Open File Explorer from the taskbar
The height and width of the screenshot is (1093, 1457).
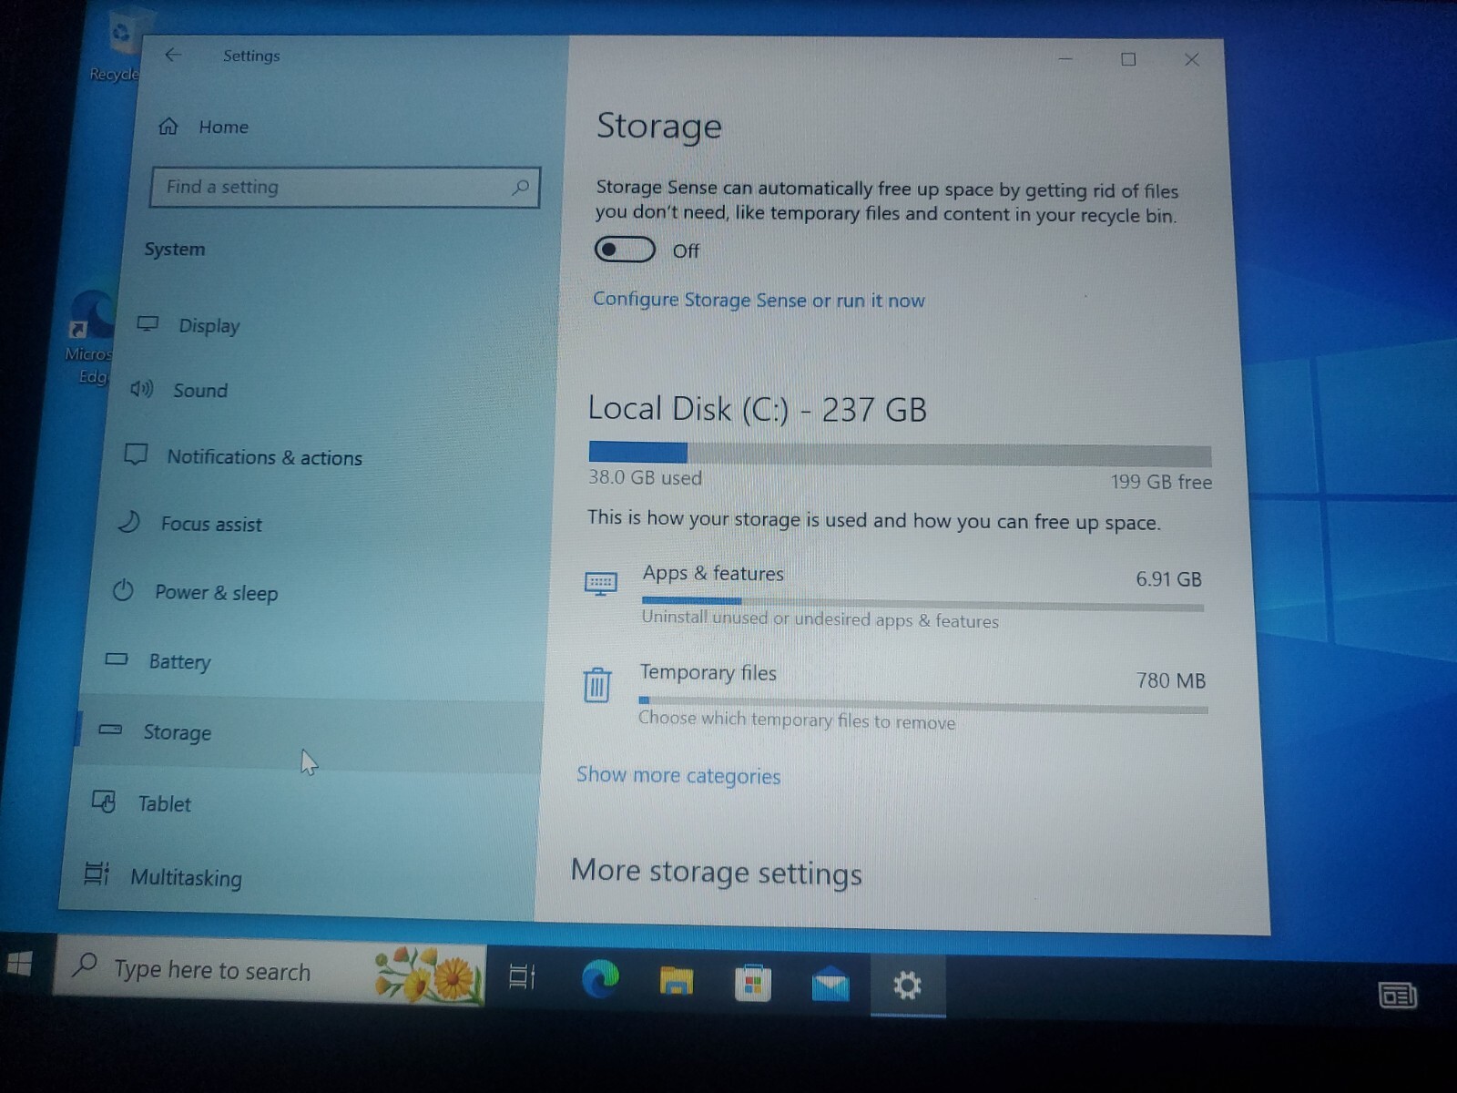677,981
